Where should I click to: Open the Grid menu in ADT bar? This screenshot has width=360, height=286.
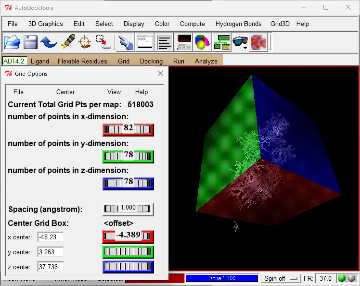click(x=124, y=61)
